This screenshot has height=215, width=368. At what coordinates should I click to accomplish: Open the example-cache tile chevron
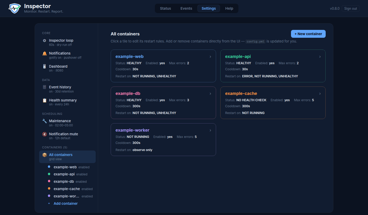click(320, 94)
